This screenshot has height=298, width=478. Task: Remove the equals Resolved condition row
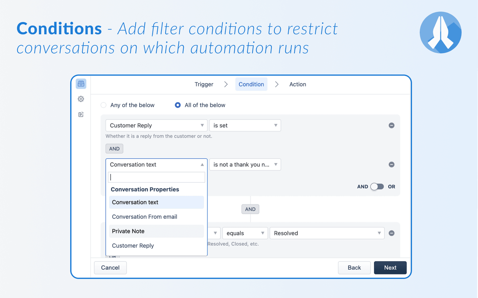[x=392, y=233]
